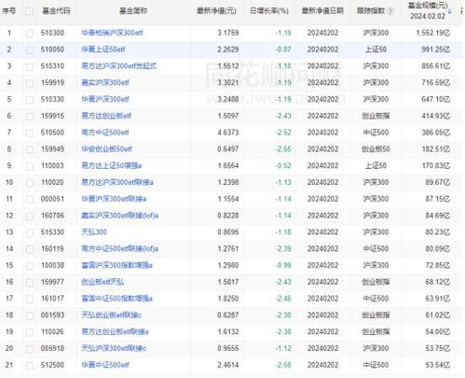Click the fund code 005918 cell
This screenshot has height=378, width=465.
tap(52, 348)
